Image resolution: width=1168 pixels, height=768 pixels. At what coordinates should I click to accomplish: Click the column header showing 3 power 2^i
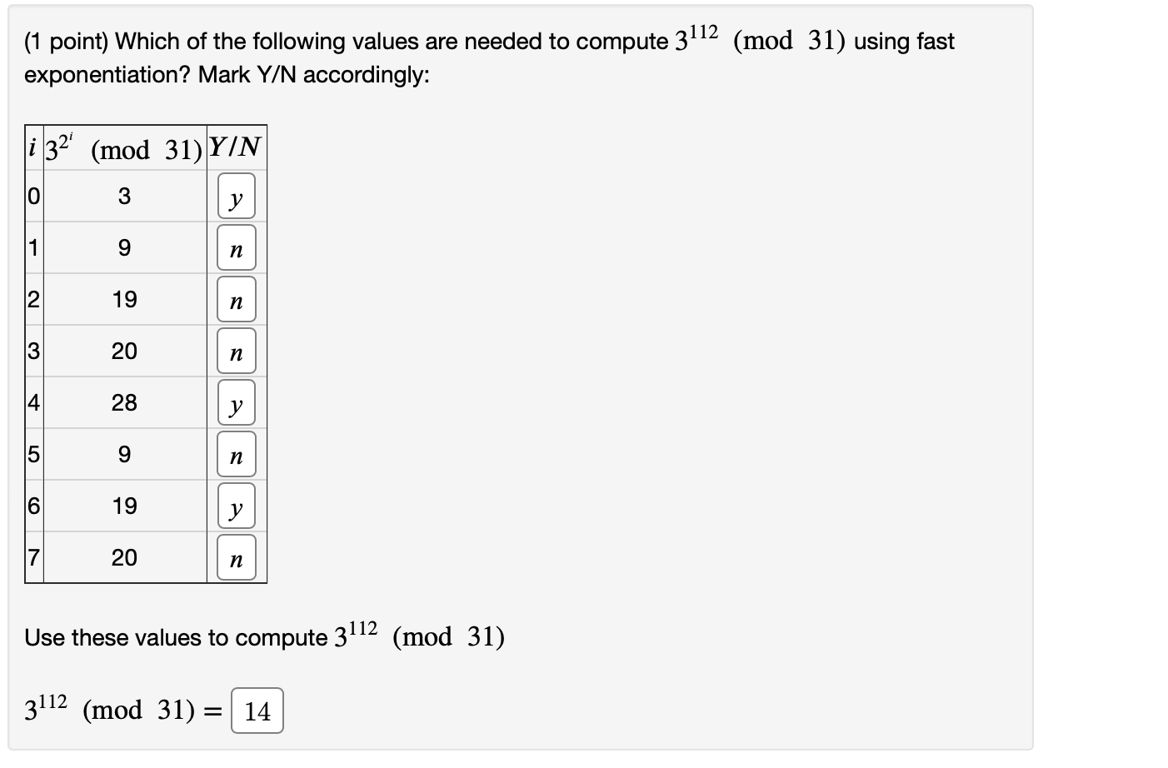coord(123,148)
